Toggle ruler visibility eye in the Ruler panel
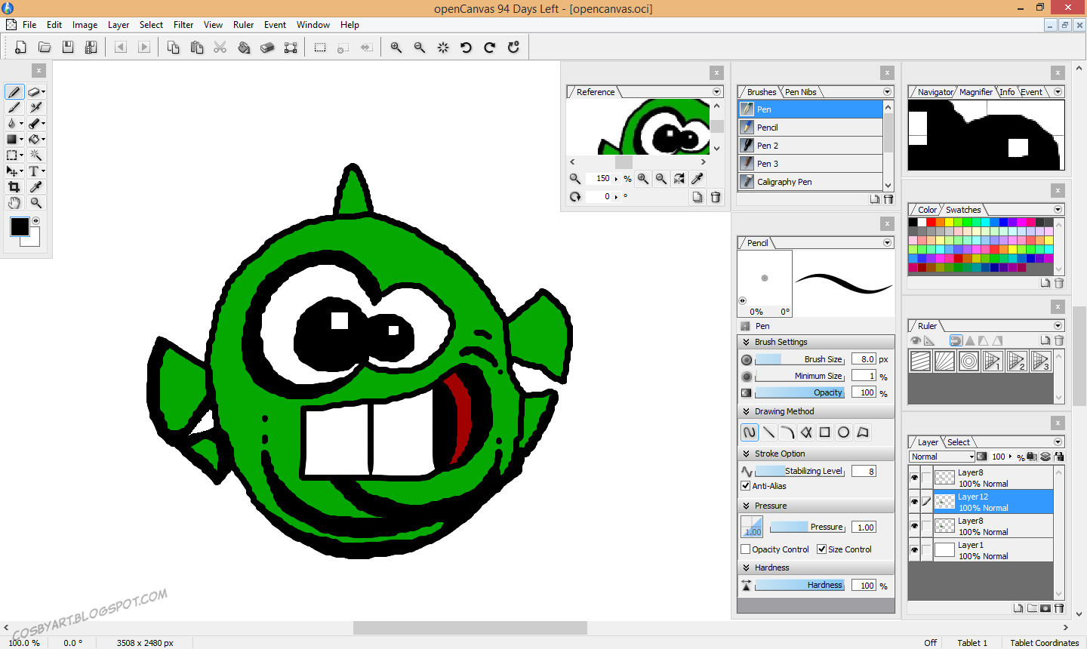The image size is (1087, 649). (916, 340)
